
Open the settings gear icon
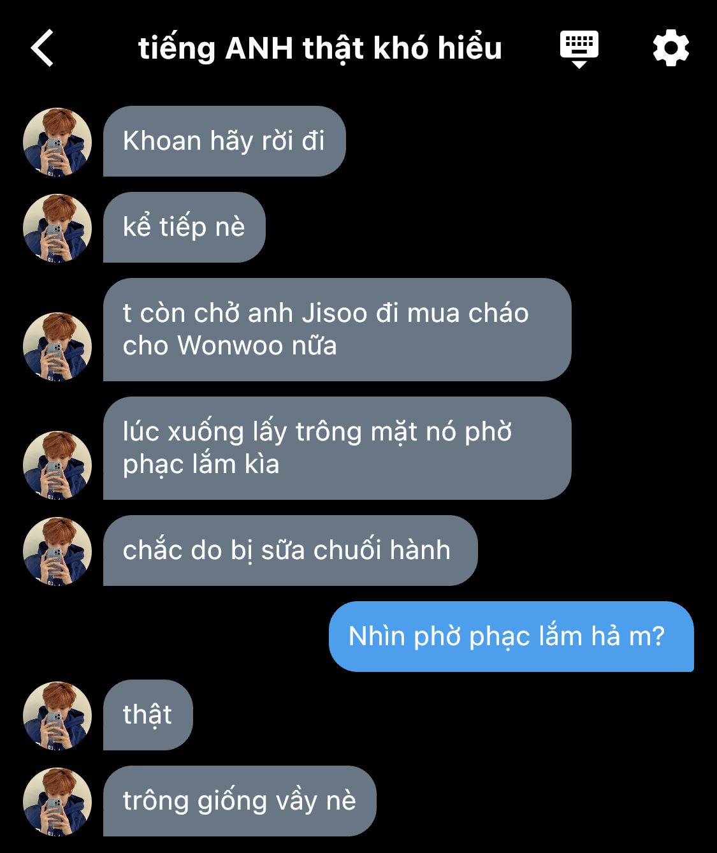pos(671,48)
